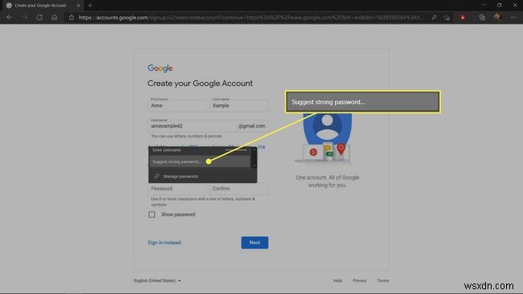Click the autofill popup scrollbar
Screen dimensions: 523x294
tap(253, 157)
